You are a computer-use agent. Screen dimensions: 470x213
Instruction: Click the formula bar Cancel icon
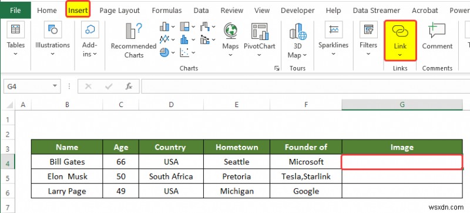[x=88, y=86]
